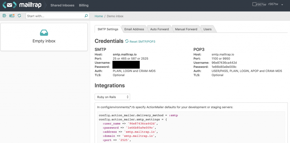Expand the Ruby on Rails integrations dropdown
This screenshot has width=290, height=143.
pyautogui.click(x=112, y=97)
